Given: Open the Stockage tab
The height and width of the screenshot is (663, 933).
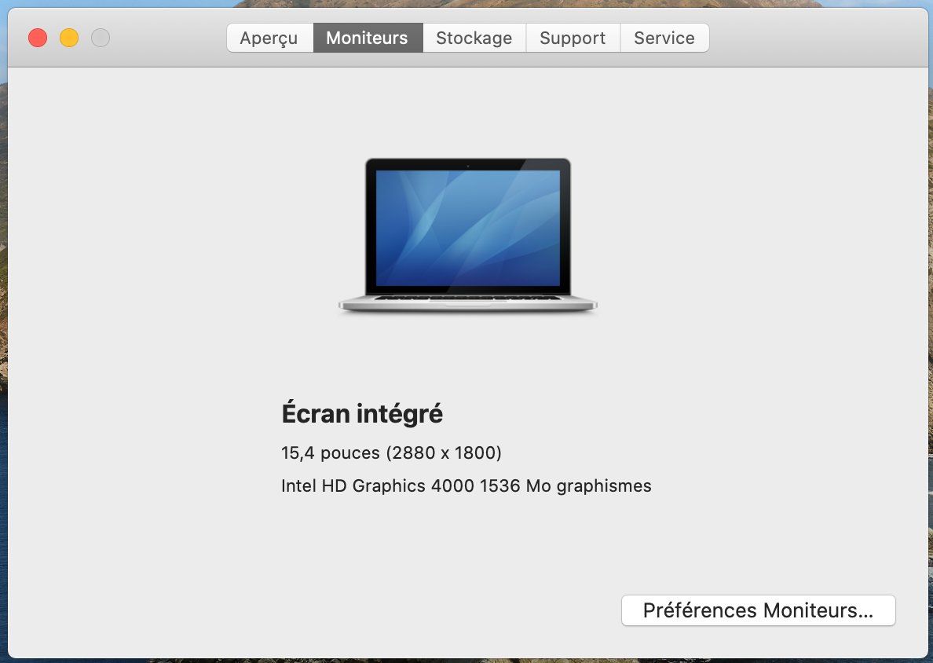Looking at the screenshot, I should pyautogui.click(x=474, y=38).
